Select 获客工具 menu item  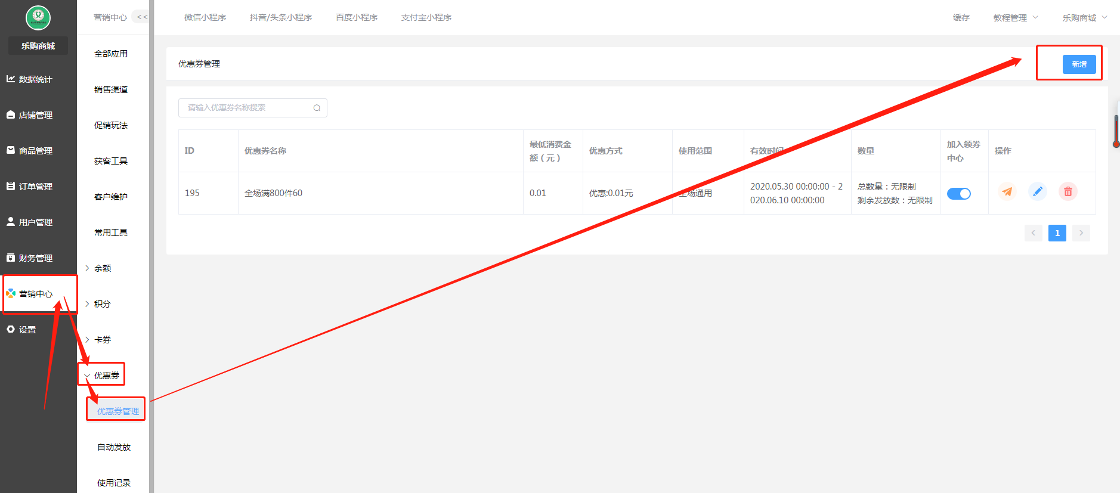(x=111, y=161)
